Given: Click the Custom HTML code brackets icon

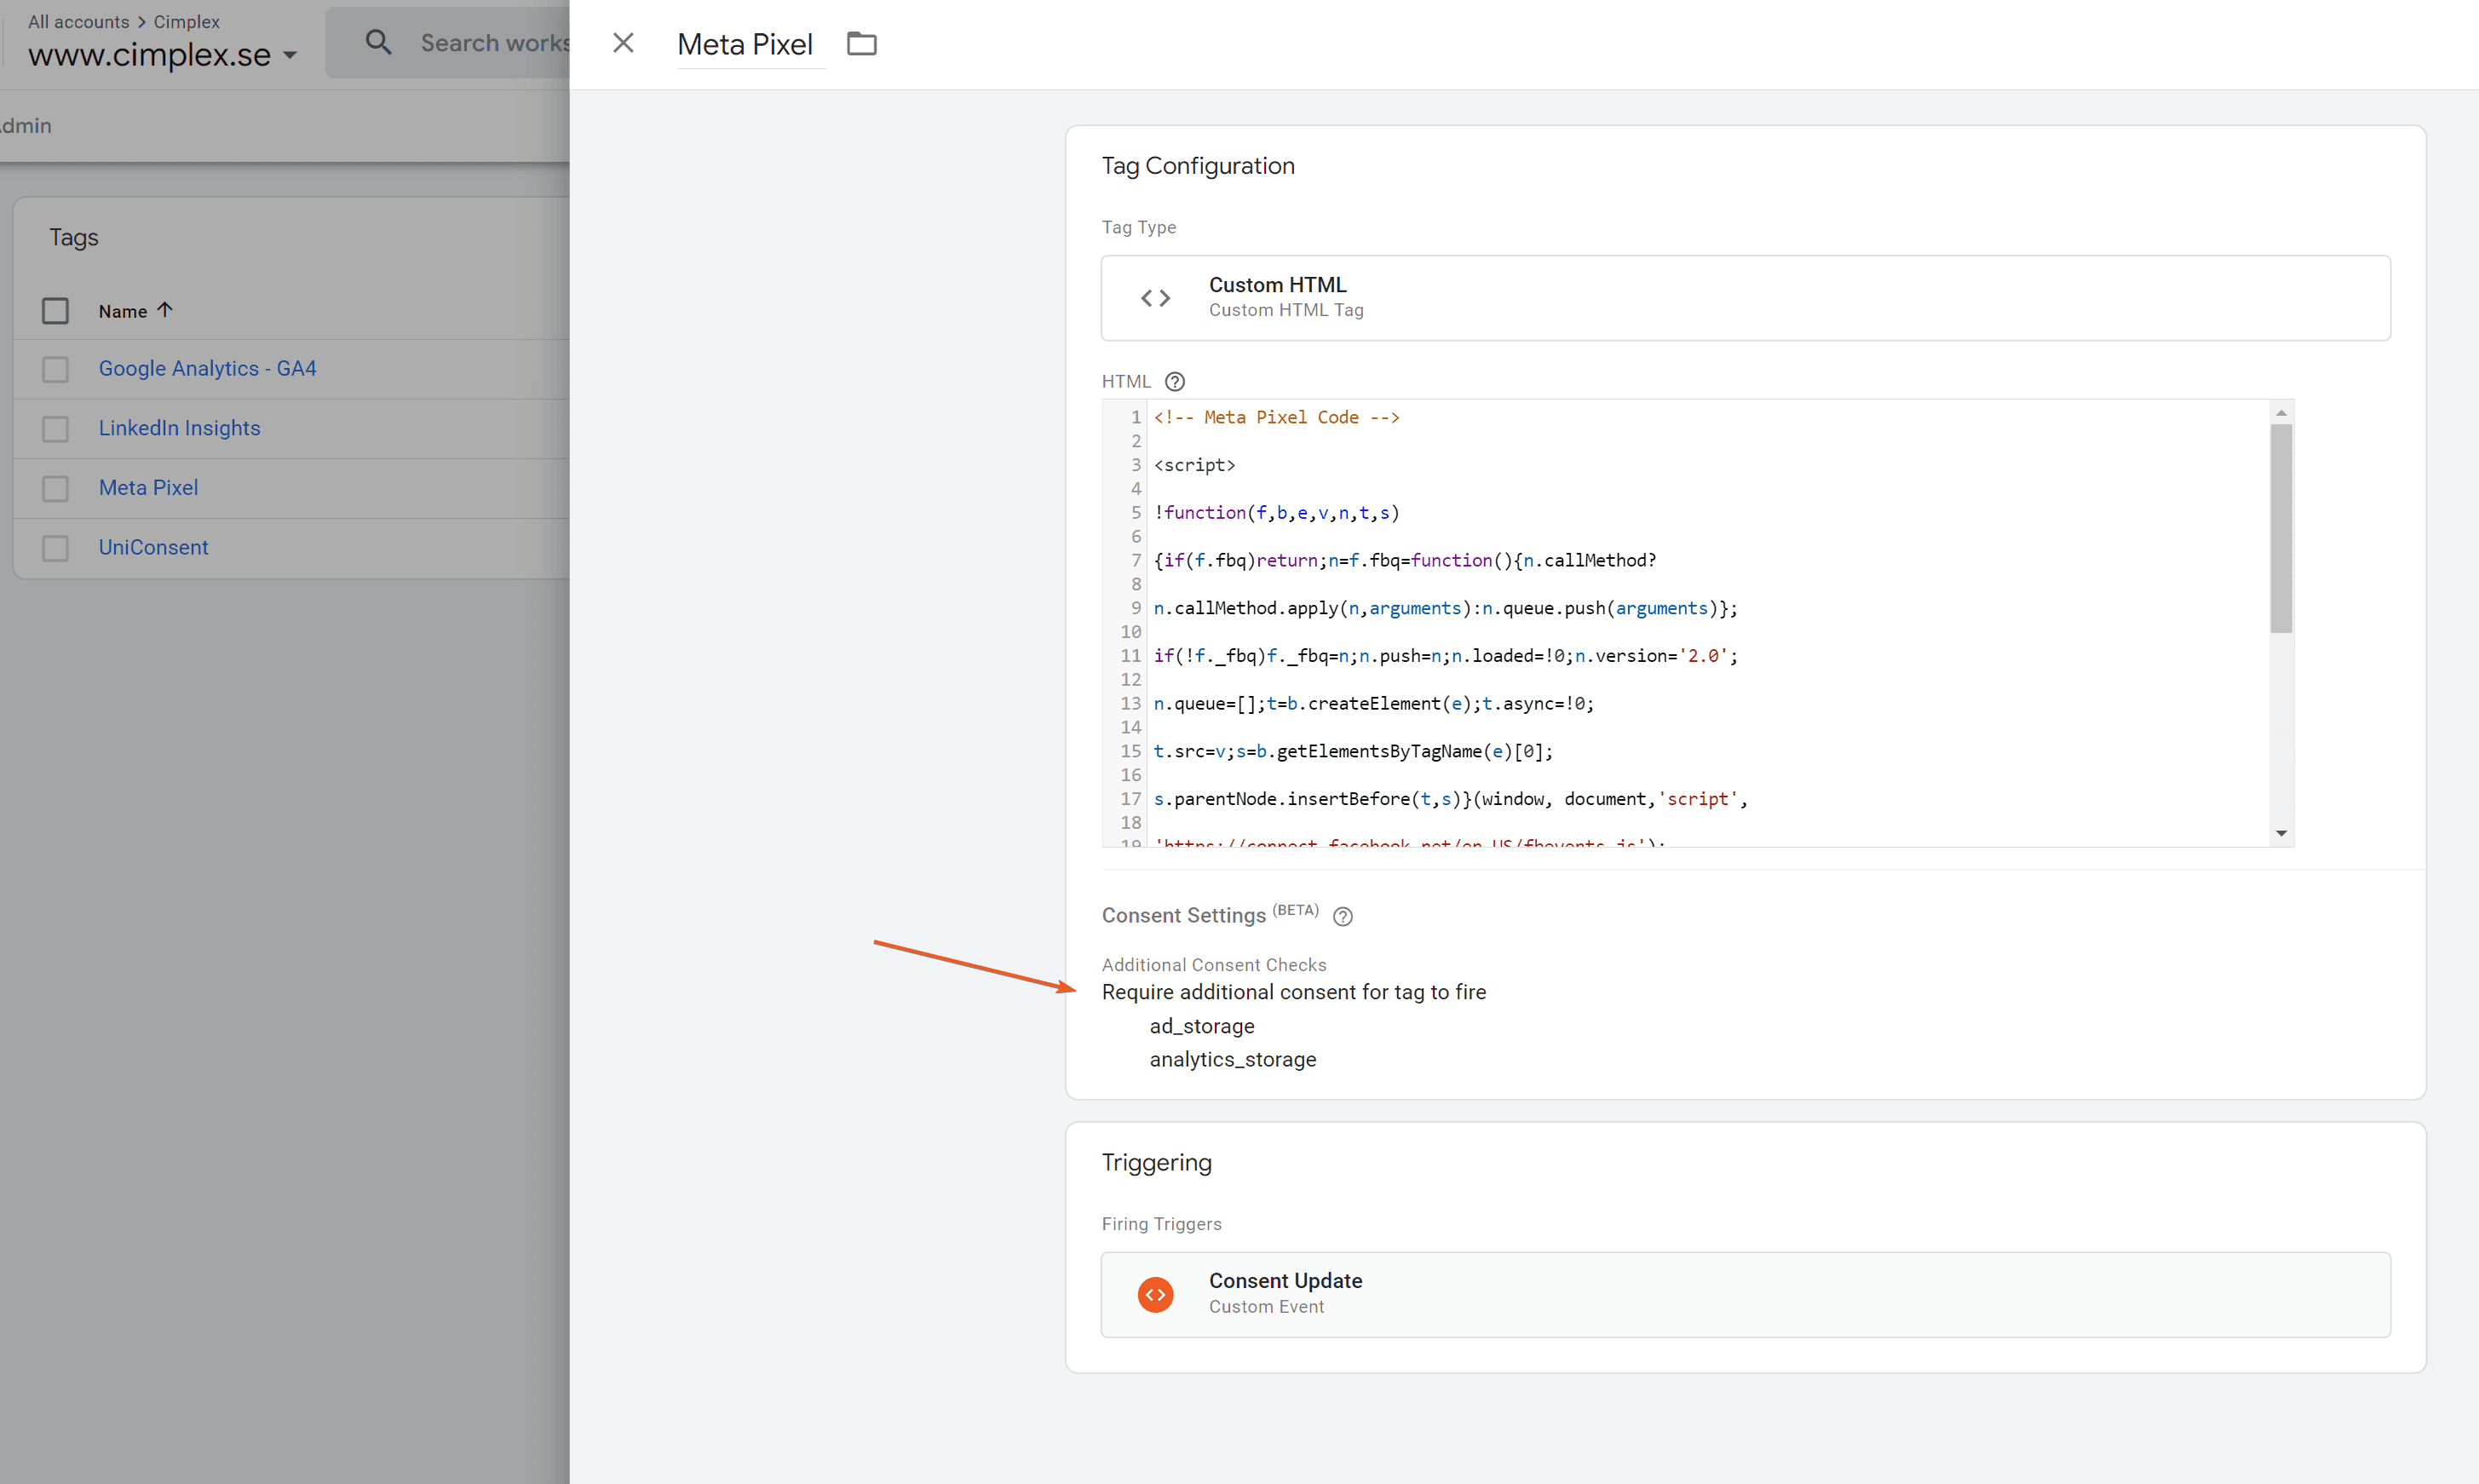Looking at the screenshot, I should tap(1155, 298).
